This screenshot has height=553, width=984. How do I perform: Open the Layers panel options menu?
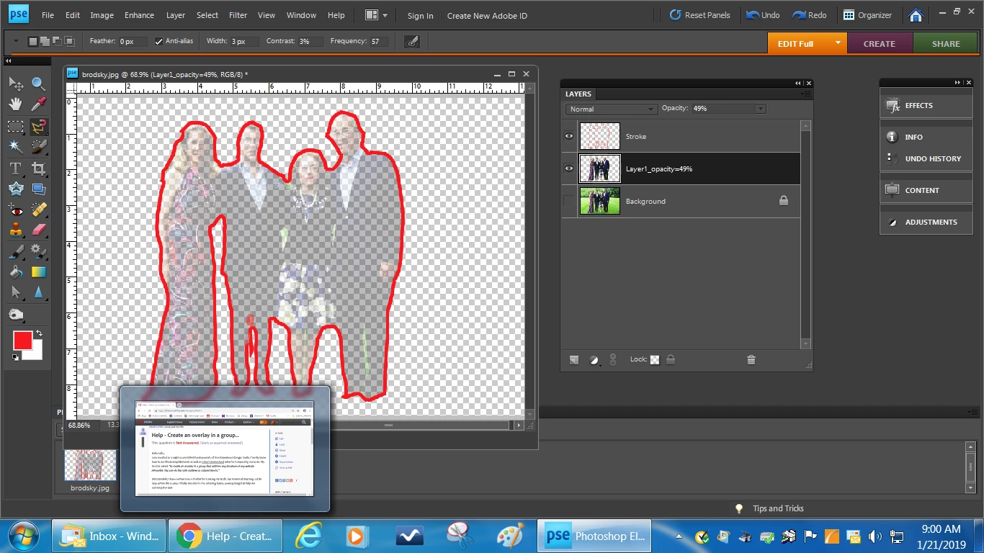point(805,94)
